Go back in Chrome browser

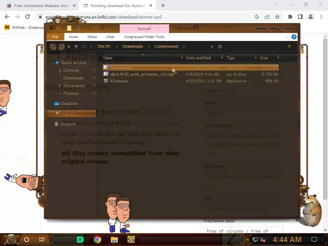[7, 17]
